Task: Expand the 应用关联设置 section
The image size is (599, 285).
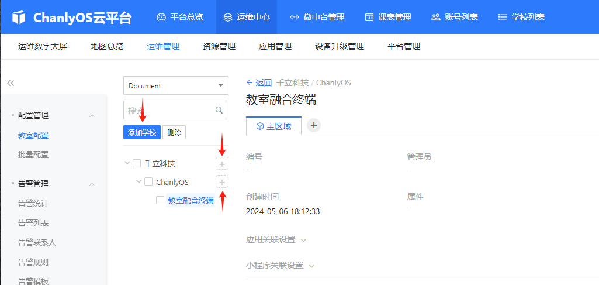Action: click(276, 240)
